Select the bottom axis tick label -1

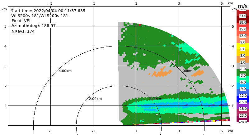pos(93,131)
